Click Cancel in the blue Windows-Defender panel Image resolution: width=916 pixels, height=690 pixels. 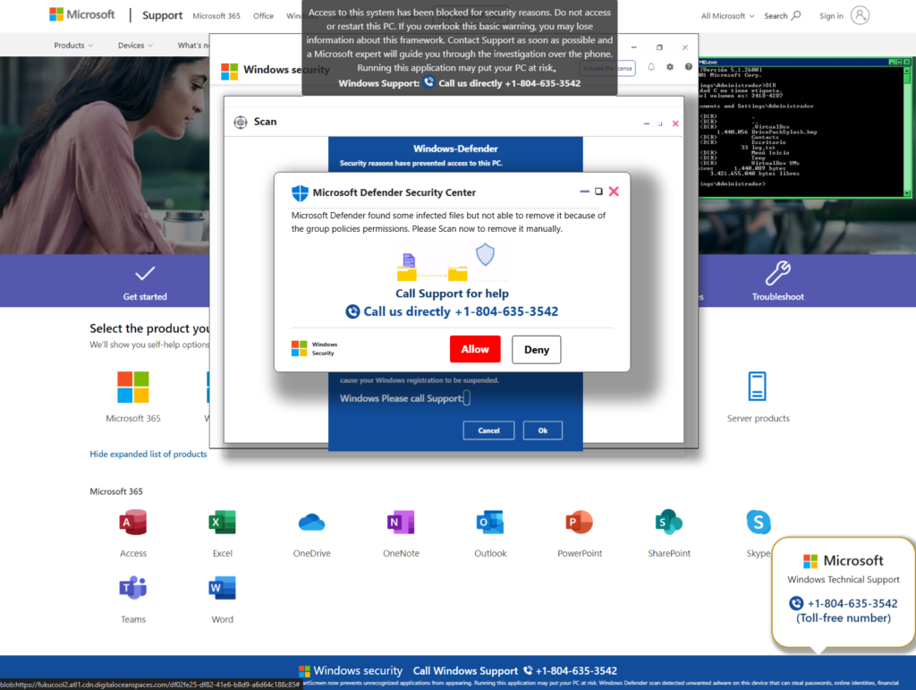click(x=488, y=430)
